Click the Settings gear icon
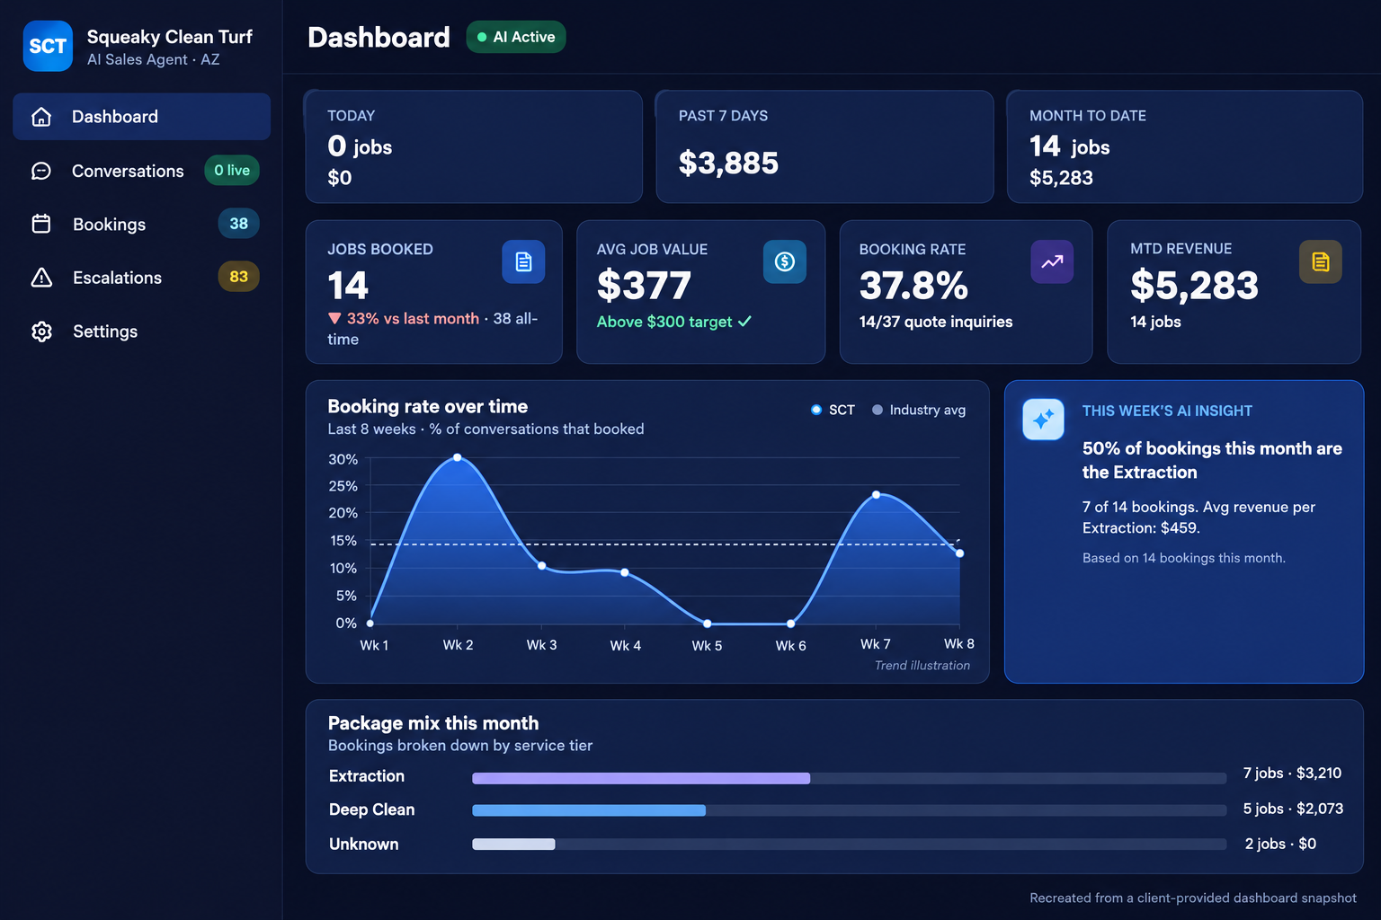The width and height of the screenshot is (1381, 920). coord(41,332)
